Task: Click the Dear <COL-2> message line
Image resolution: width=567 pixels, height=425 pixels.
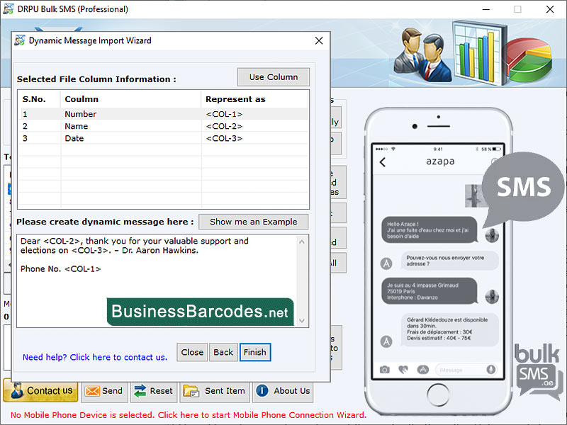Action: (x=135, y=241)
